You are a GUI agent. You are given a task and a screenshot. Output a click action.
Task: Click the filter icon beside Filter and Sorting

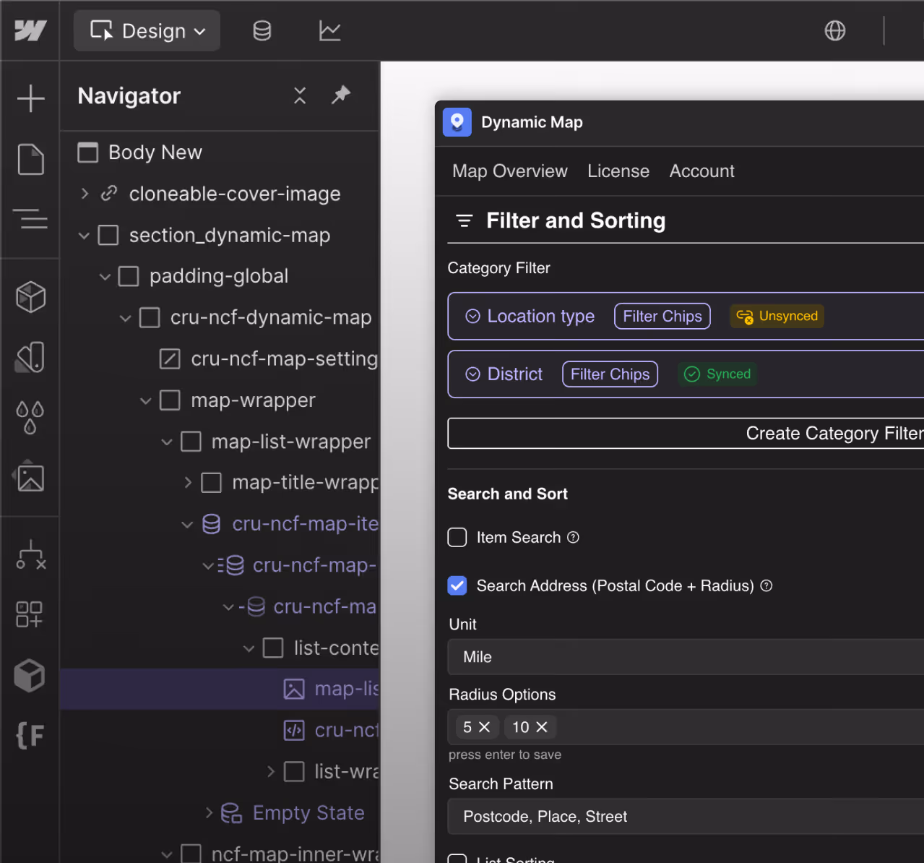point(465,220)
